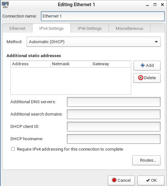This screenshot has height=186, width=167.
Task: Click the OK checkmark icon
Action: coord(148,180)
